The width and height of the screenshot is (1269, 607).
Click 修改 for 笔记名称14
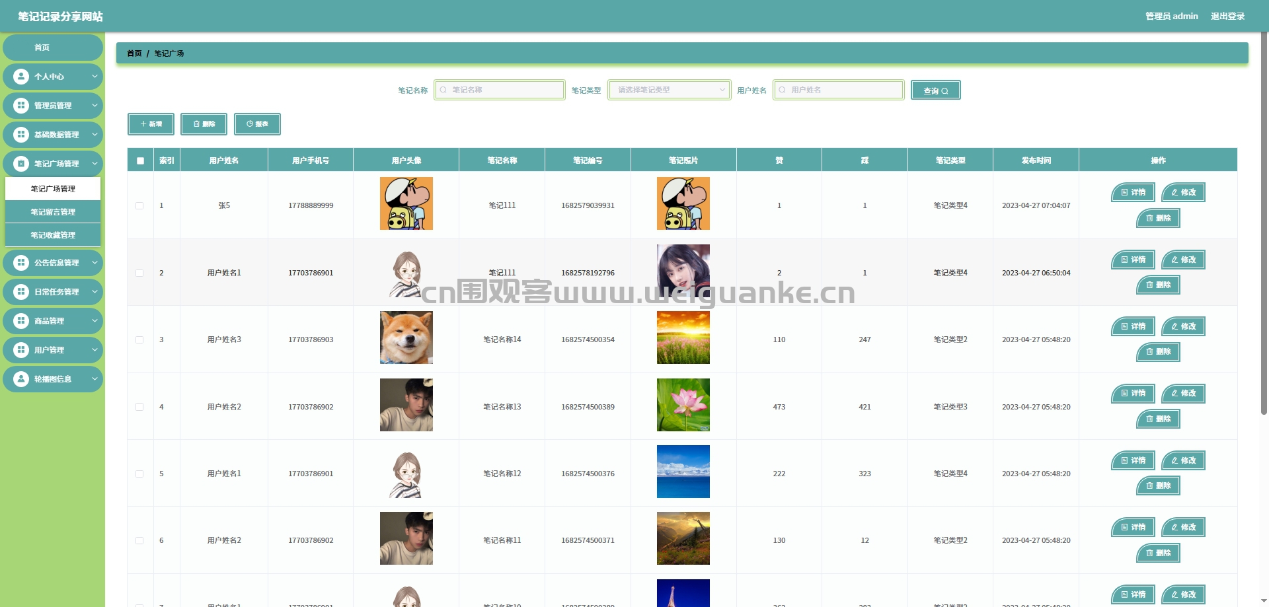pyautogui.click(x=1183, y=326)
